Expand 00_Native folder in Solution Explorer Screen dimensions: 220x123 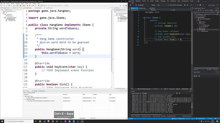(198, 22)
